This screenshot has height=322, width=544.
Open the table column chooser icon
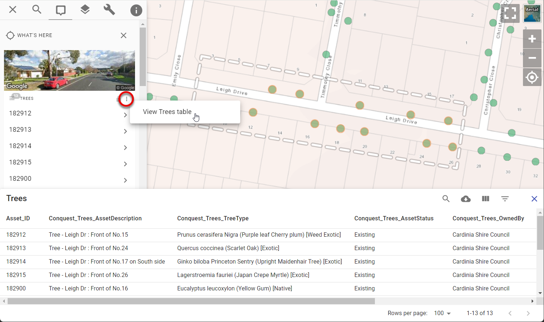click(485, 199)
